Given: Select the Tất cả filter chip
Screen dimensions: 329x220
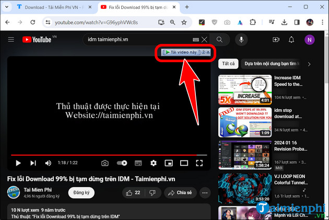Looking at the screenshot, I should coord(228,64).
